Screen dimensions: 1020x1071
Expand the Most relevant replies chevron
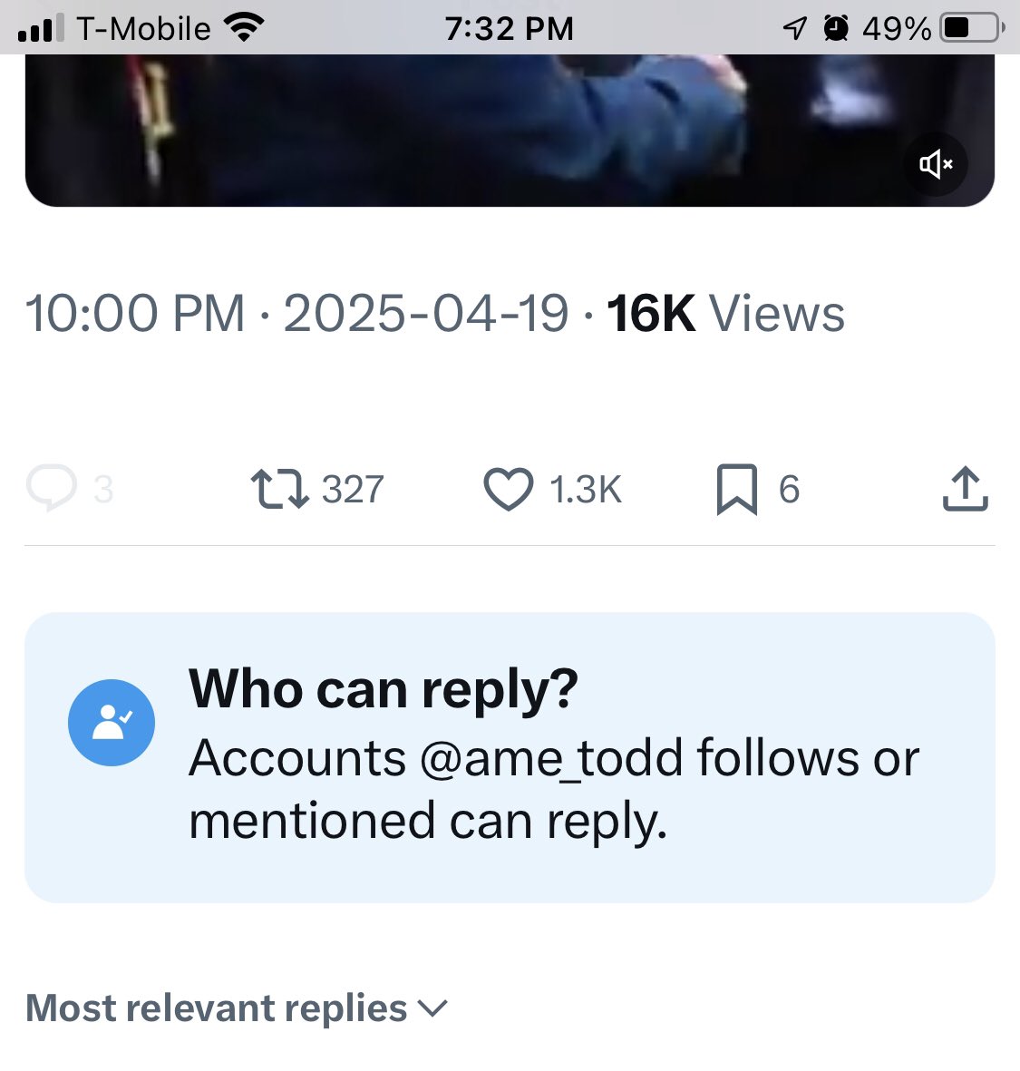pyautogui.click(x=432, y=1008)
